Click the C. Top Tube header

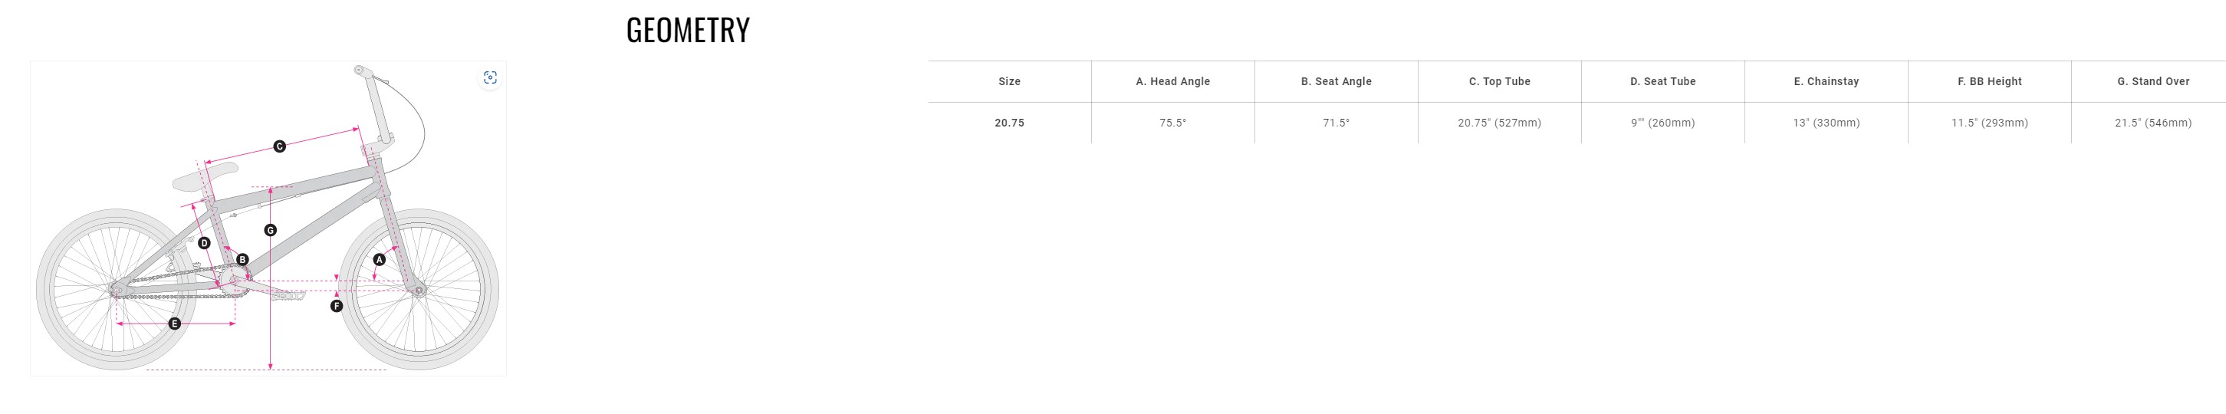click(x=1498, y=81)
